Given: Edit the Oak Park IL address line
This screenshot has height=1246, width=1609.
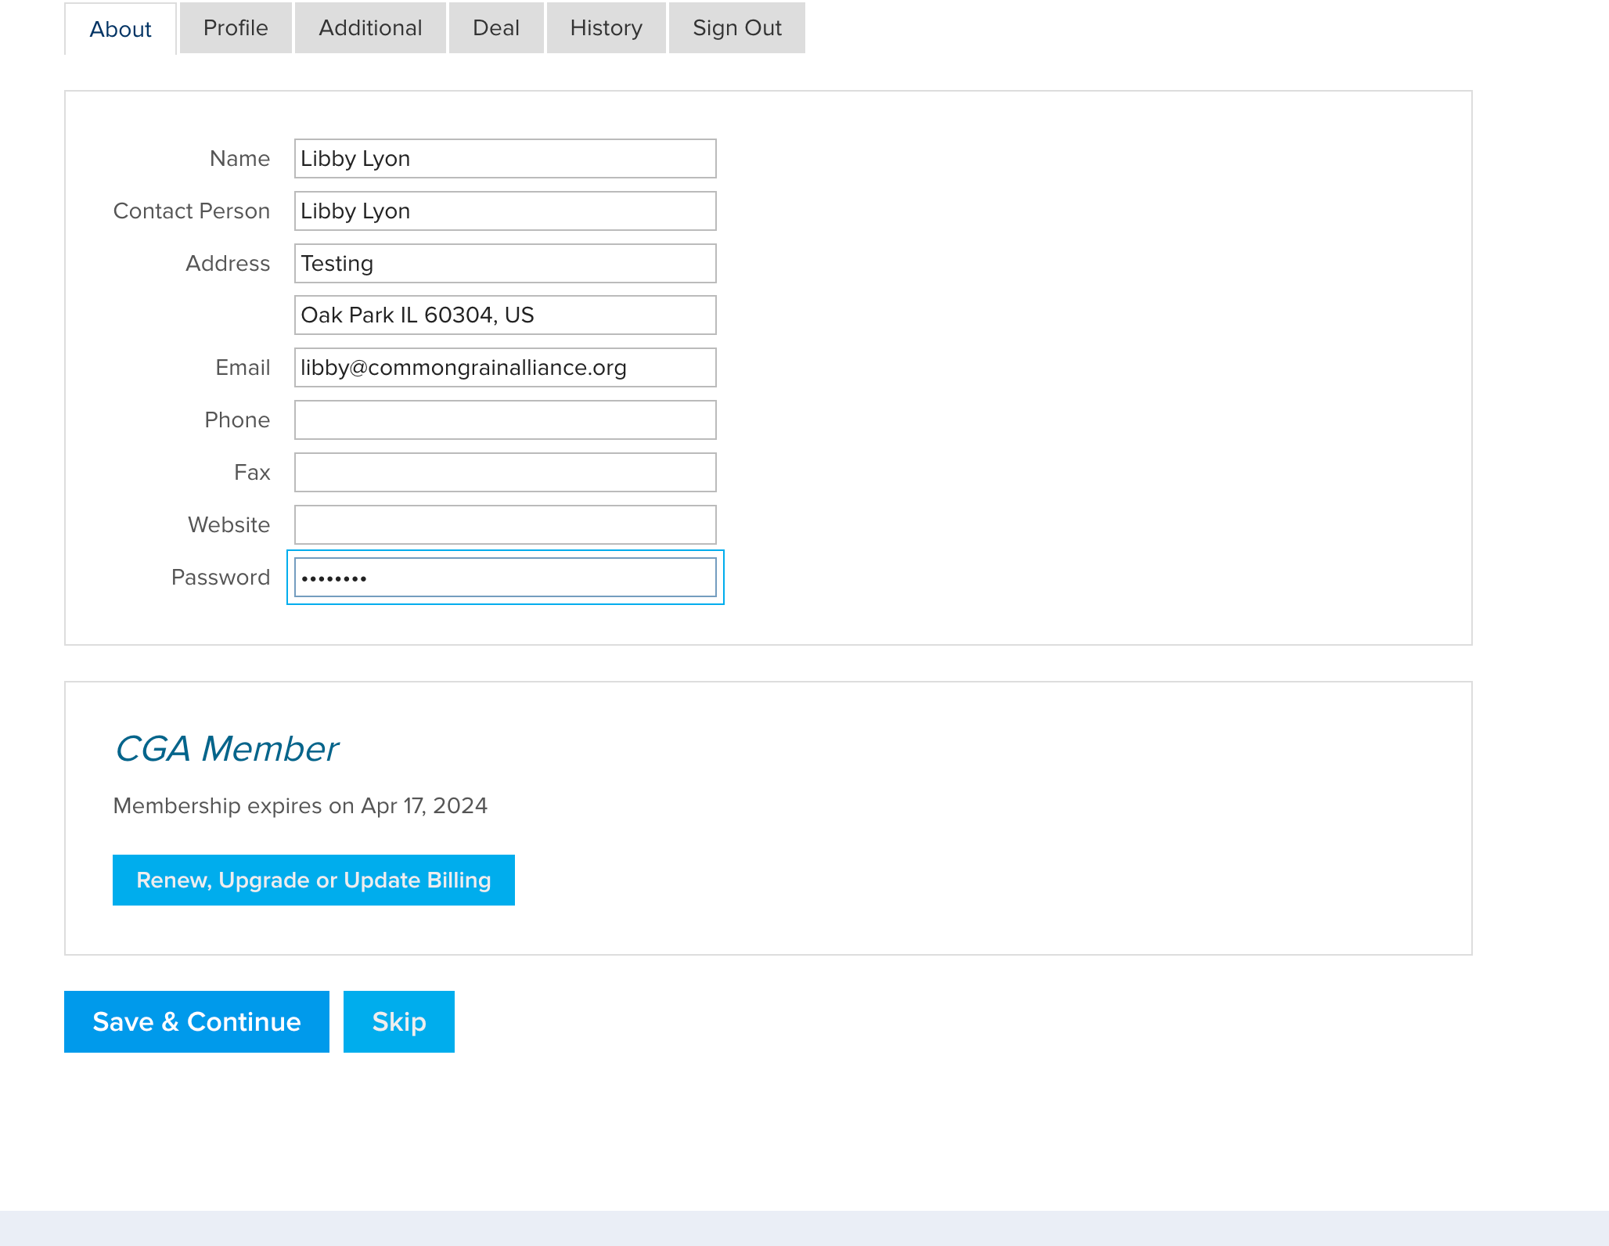Looking at the screenshot, I should click(506, 315).
